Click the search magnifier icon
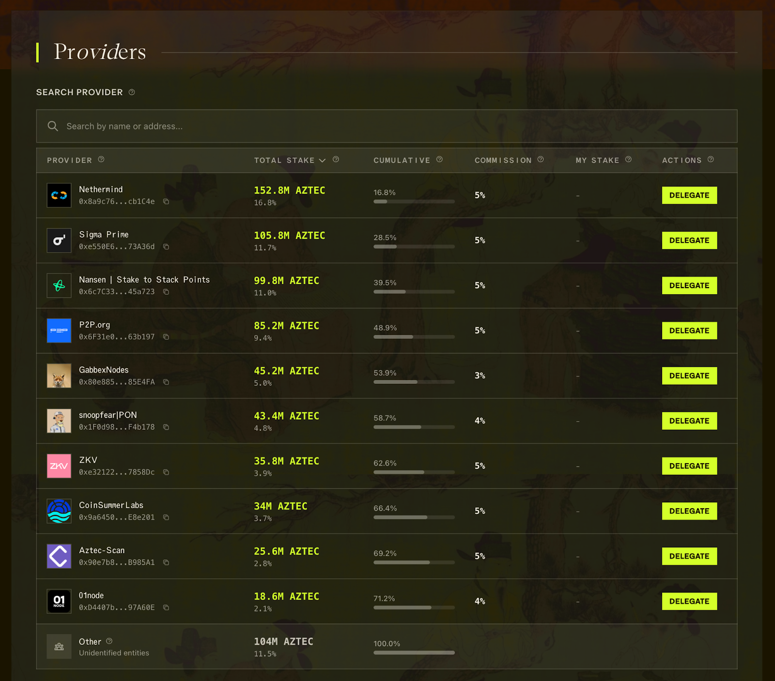Screen dimensions: 775x681 53,126
